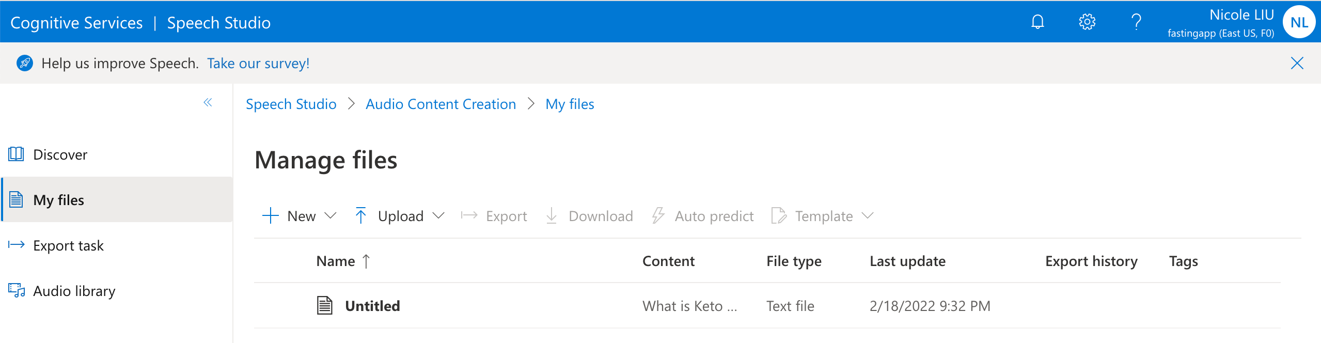Click New button label
Viewport: 1321px width, 343px height.
coord(301,216)
